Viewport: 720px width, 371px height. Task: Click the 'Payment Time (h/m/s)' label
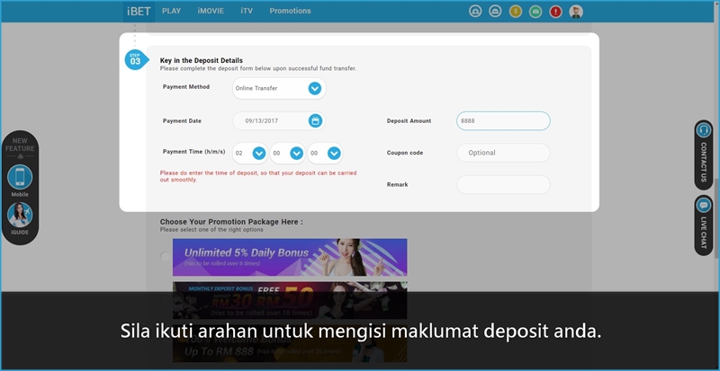[x=193, y=152]
